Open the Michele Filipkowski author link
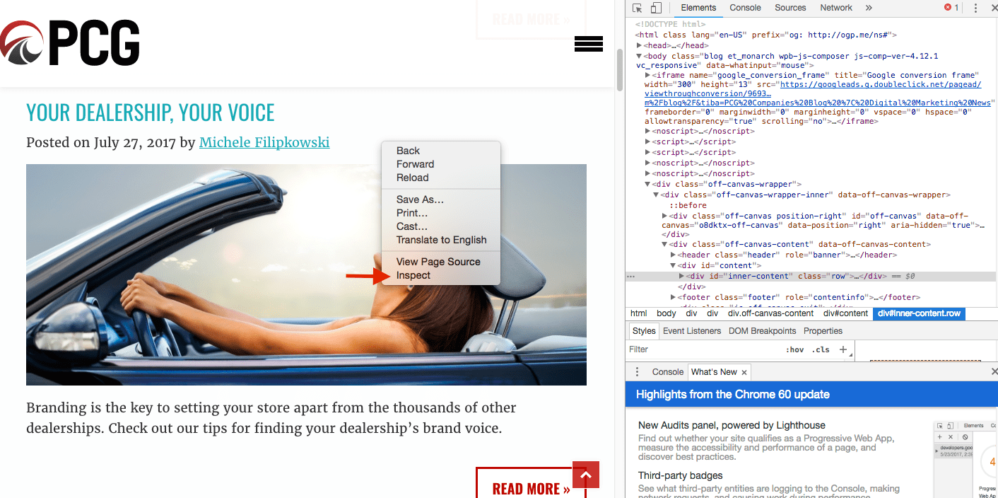 pyautogui.click(x=264, y=142)
